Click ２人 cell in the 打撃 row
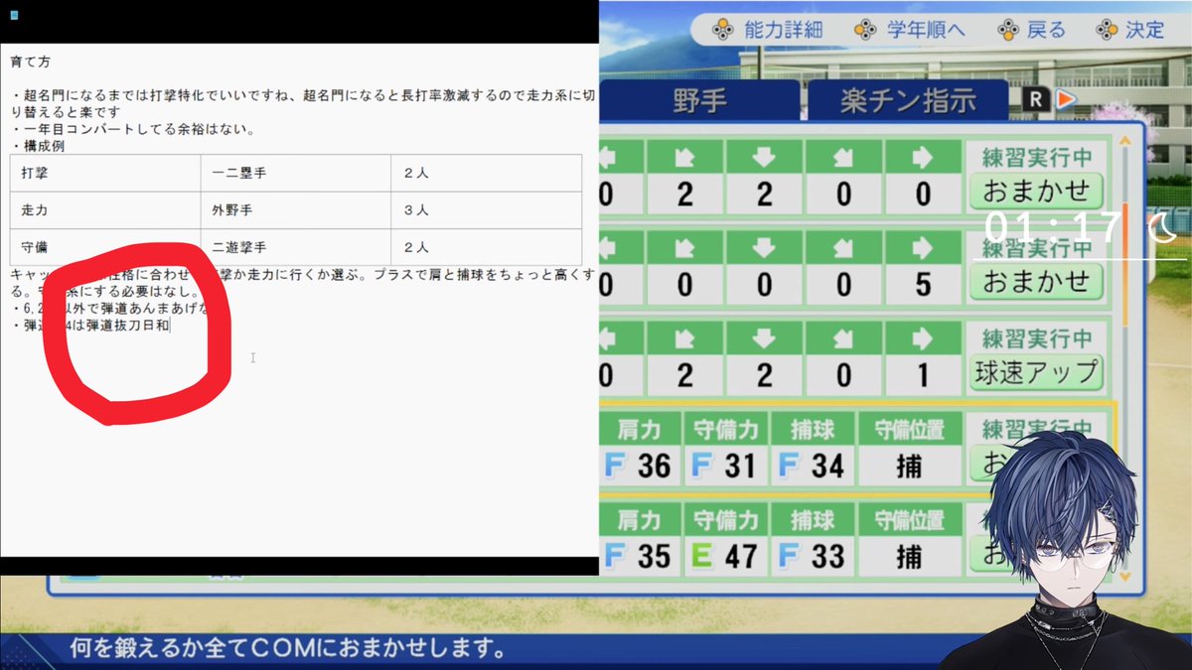 click(486, 173)
